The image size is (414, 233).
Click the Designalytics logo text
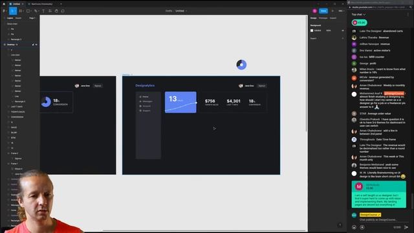[x=145, y=85]
